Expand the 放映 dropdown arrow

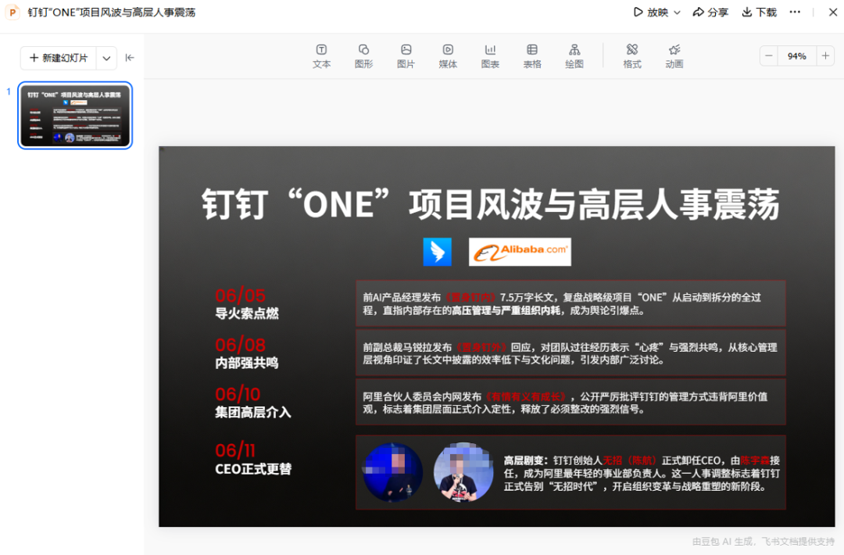pyautogui.click(x=677, y=13)
